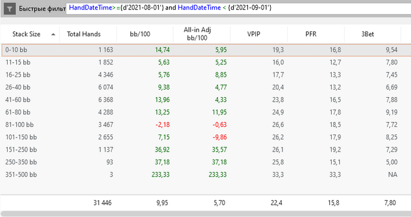The image size is (411, 217).
Task: Select the 101-150 bb row
Action: (206, 137)
